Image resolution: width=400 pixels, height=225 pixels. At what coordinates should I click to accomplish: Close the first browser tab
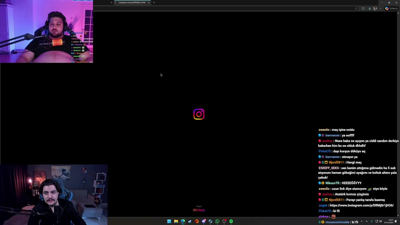[111, 2]
